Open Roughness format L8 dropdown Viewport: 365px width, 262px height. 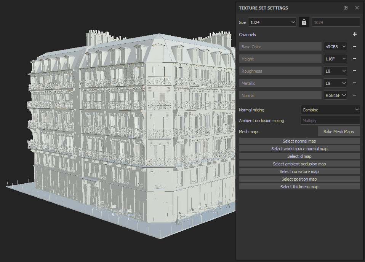(335, 71)
